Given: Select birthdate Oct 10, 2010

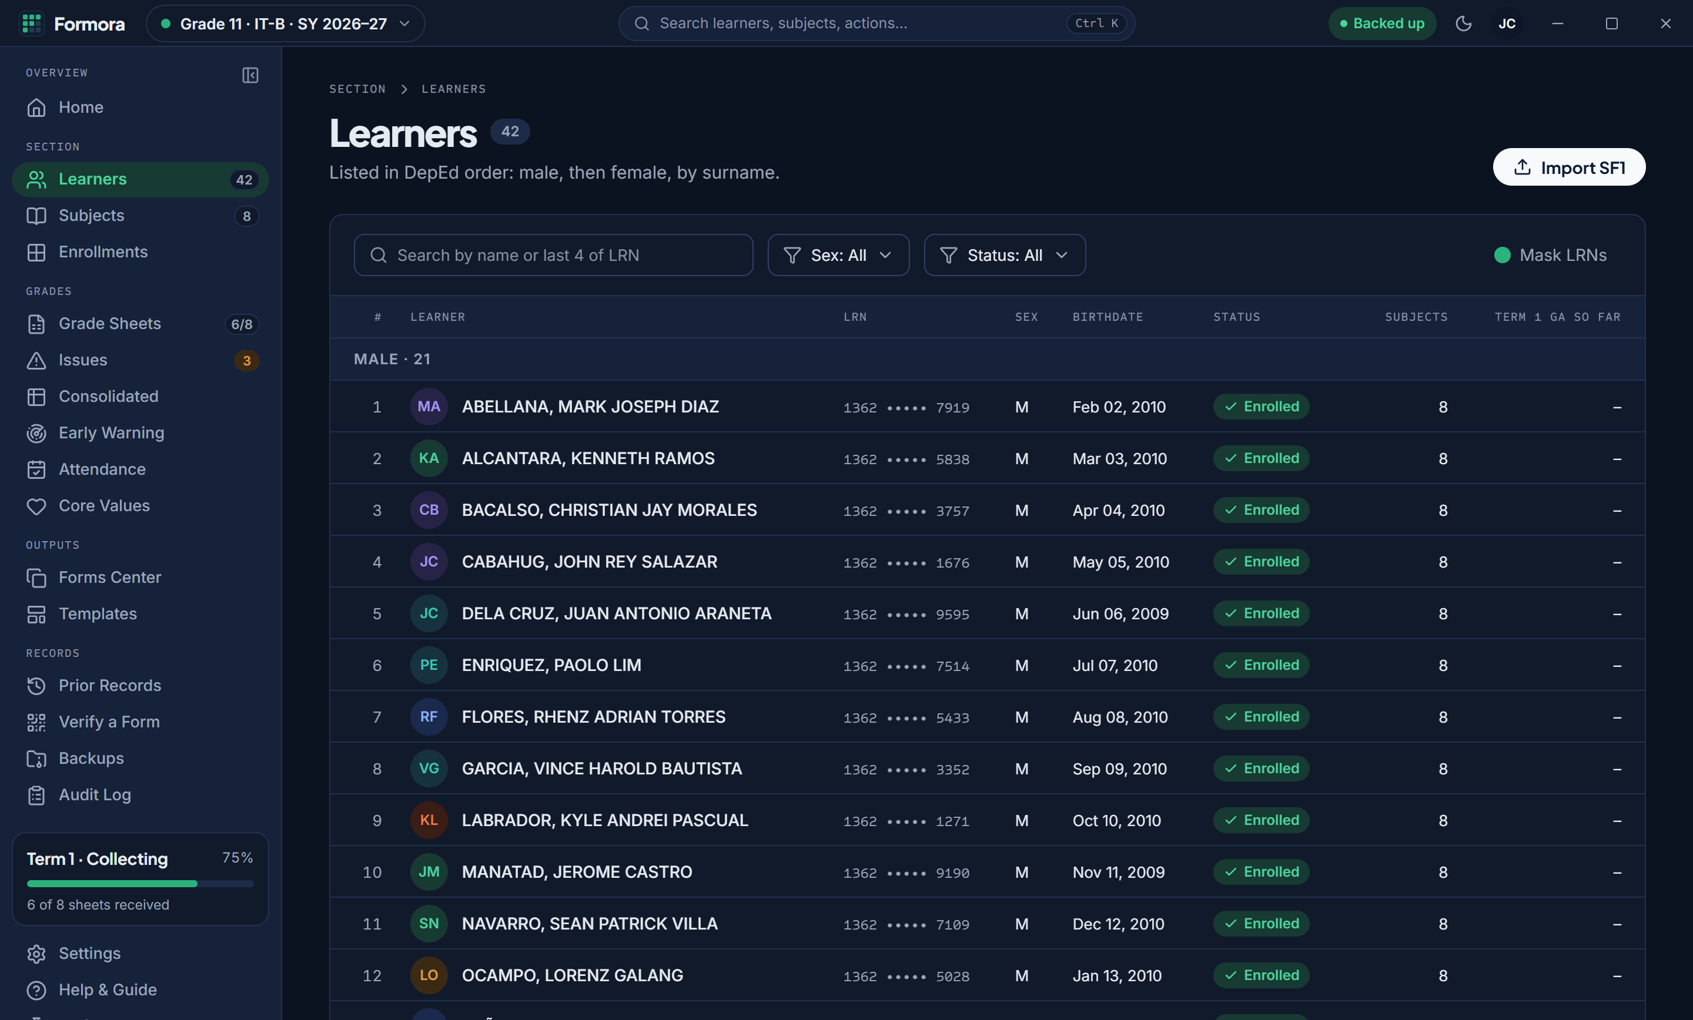Looking at the screenshot, I should [x=1116, y=820].
